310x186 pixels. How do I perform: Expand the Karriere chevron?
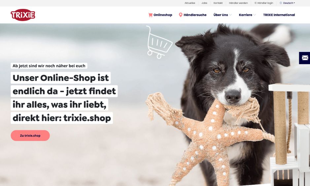tap(255, 15)
